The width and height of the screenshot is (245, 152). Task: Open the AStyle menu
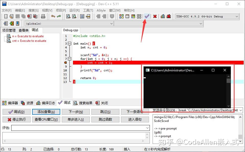click(x=101, y=10)
